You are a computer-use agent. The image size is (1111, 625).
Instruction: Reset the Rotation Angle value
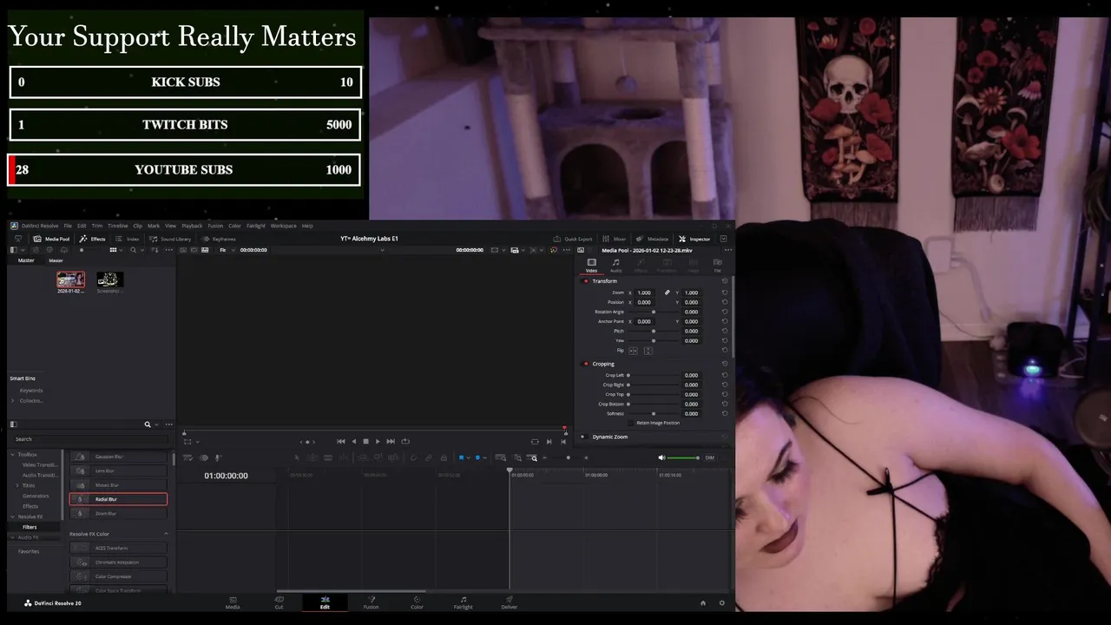725,312
